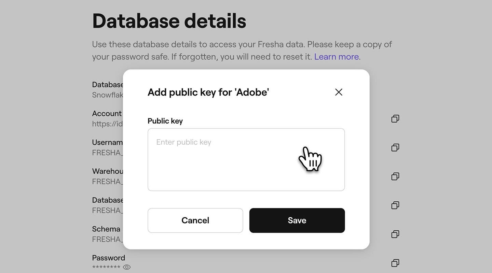This screenshot has height=273, width=492.
Task: Close the Add public key dialog
Action: pos(339,92)
